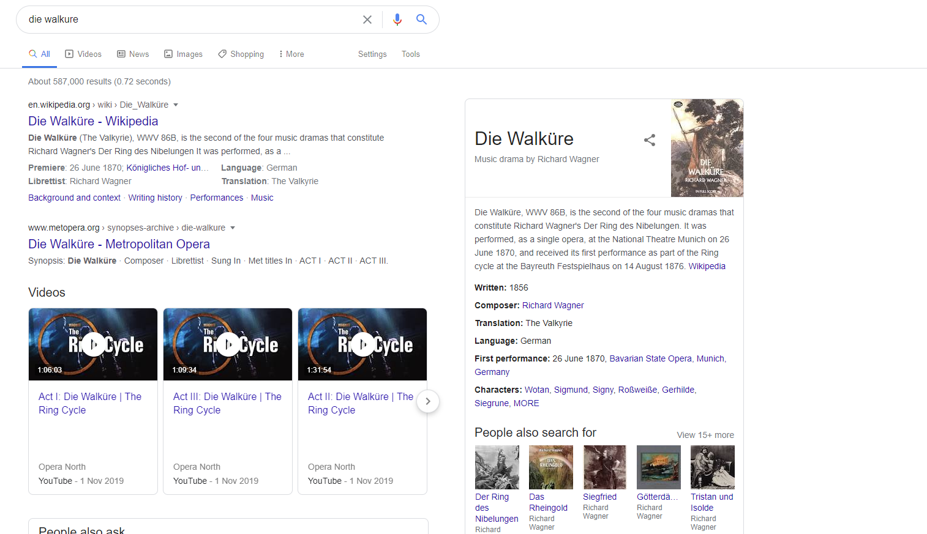
Task: Click the Die Walküre score cover image
Action: coord(707,148)
